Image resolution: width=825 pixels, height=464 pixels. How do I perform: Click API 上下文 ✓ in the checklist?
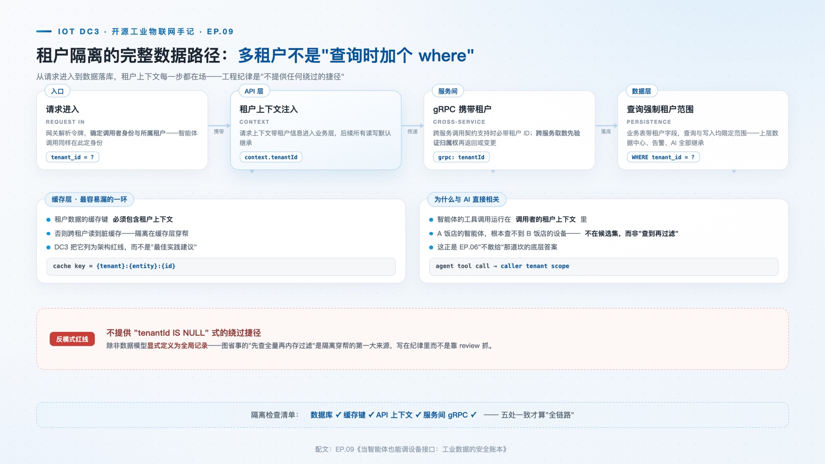(x=399, y=415)
